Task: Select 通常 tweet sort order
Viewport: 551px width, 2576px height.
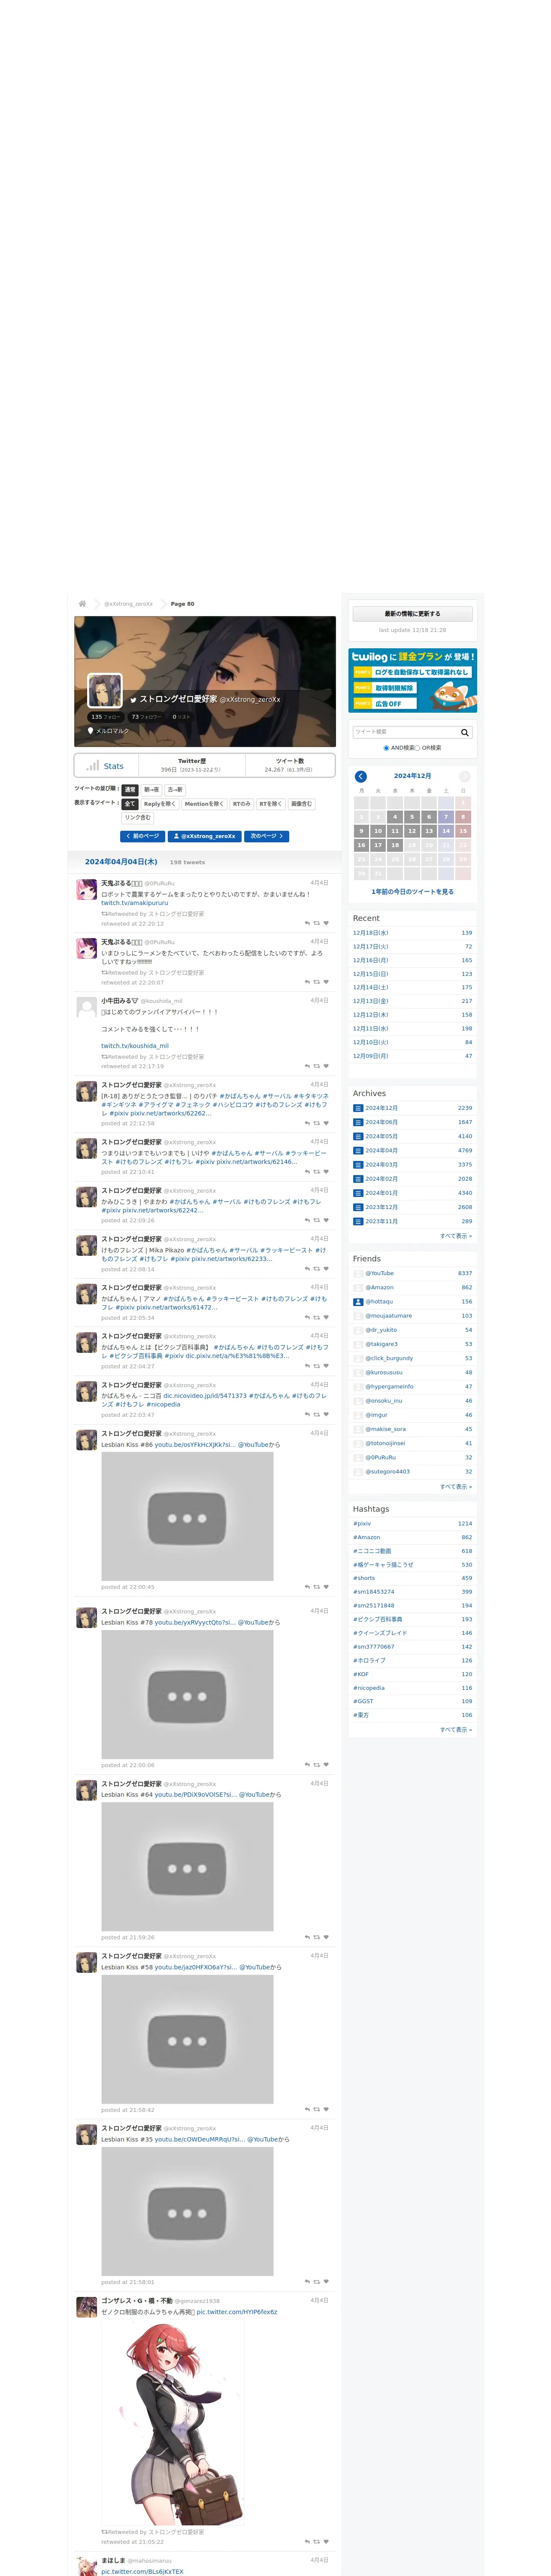Action: pos(130,789)
